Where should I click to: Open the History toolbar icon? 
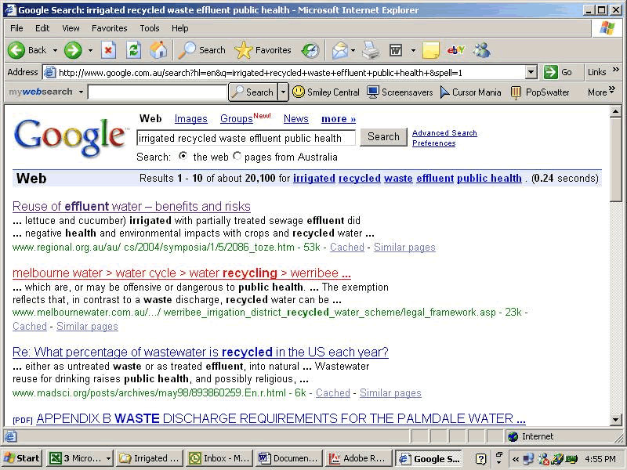(x=310, y=50)
